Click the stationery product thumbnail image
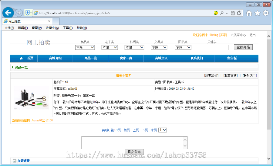Viewport: 273px width, 166px height. click(x=31, y=98)
